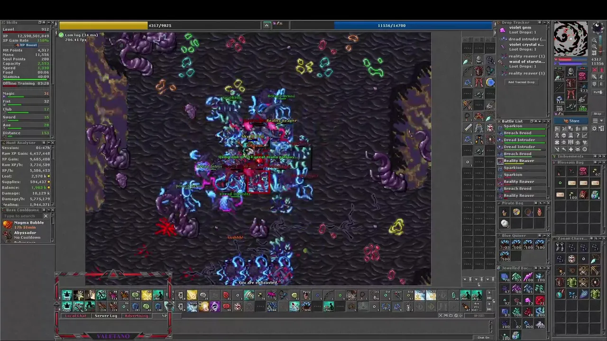The image size is (607, 341).
Task: Click the item stack of 62 in Blossom Bag
Action: pos(595,171)
